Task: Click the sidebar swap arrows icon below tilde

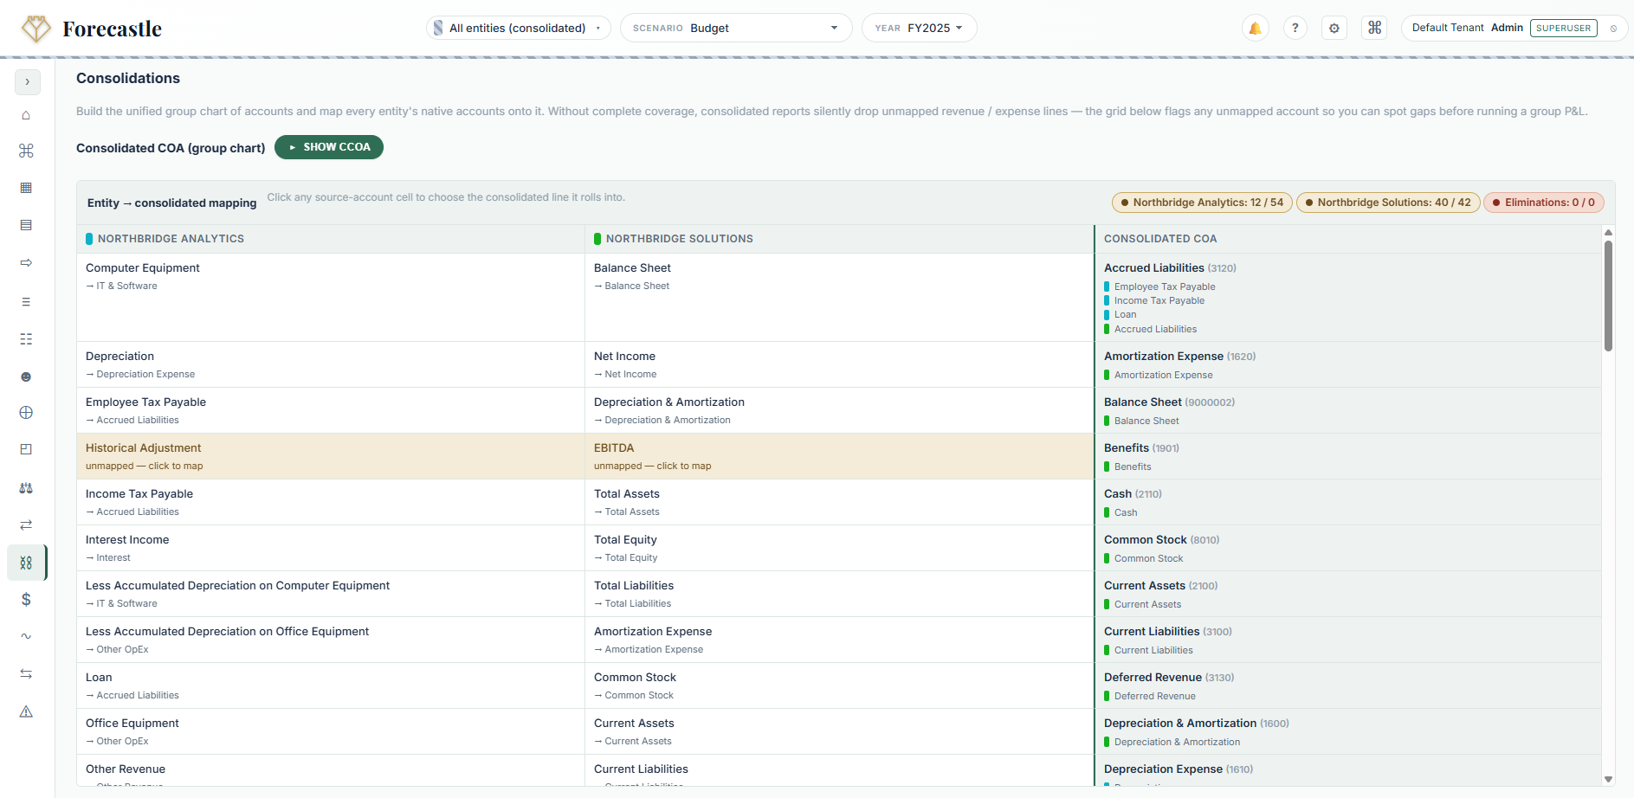Action: point(26,673)
